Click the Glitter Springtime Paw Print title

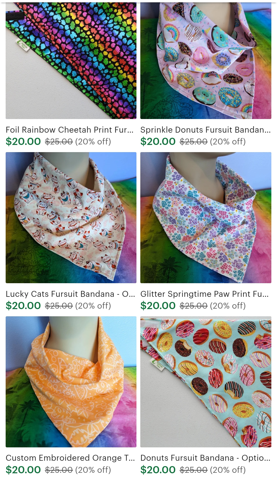point(205,294)
